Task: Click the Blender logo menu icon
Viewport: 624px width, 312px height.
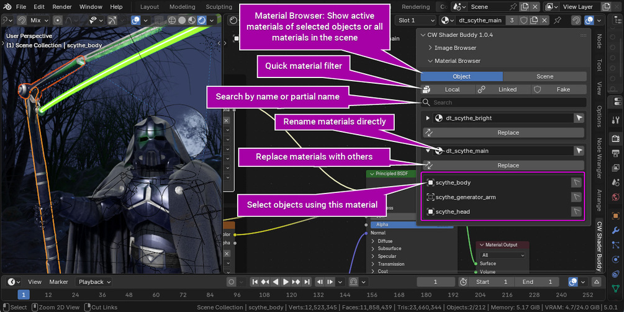Action: [x=7, y=7]
